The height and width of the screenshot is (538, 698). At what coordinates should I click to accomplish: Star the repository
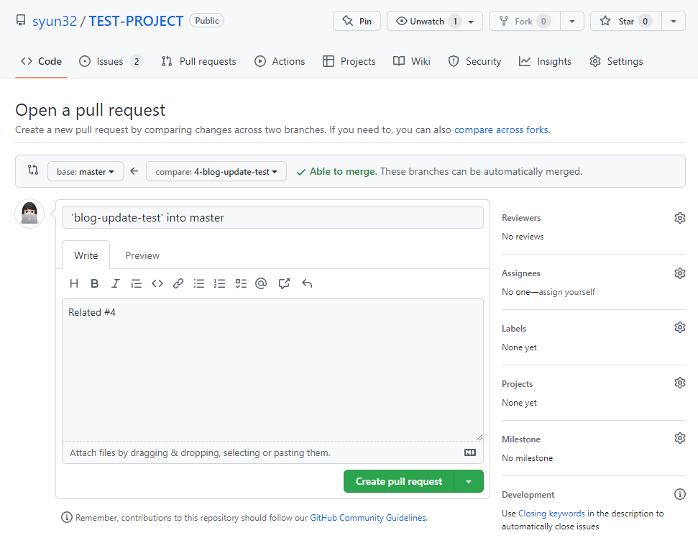point(625,21)
